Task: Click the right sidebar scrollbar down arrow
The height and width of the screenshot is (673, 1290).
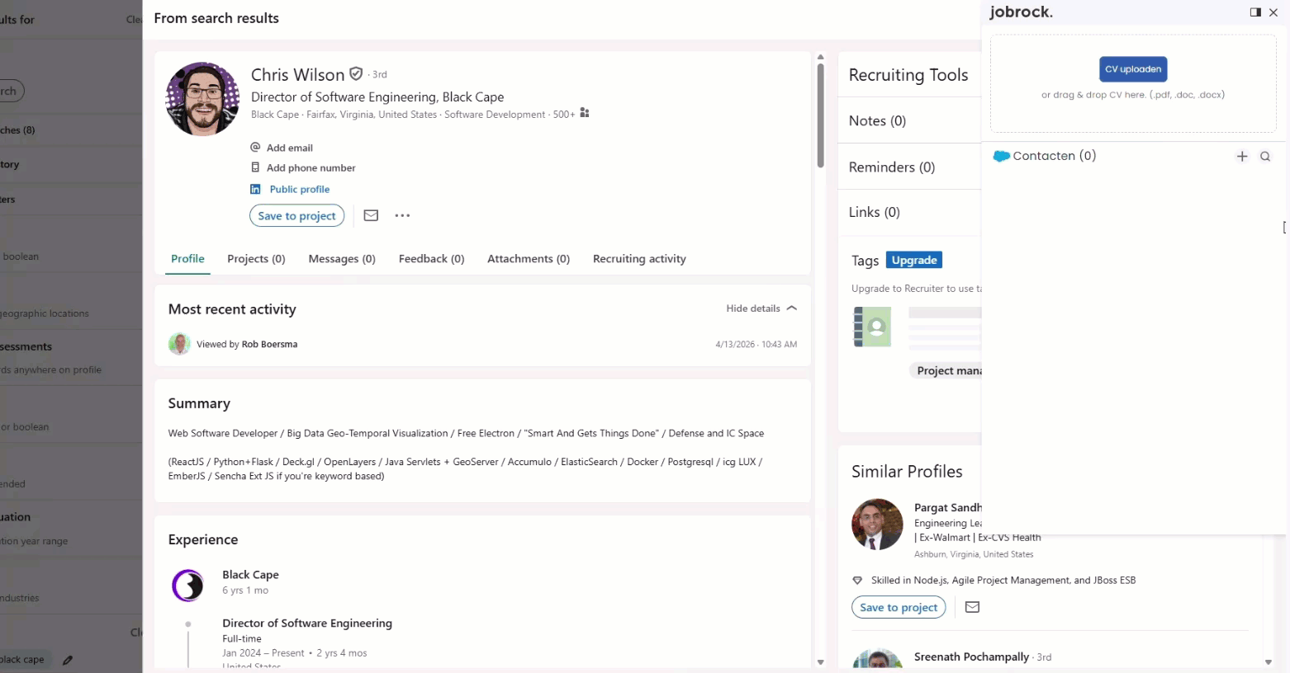Action: [x=1269, y=662]
